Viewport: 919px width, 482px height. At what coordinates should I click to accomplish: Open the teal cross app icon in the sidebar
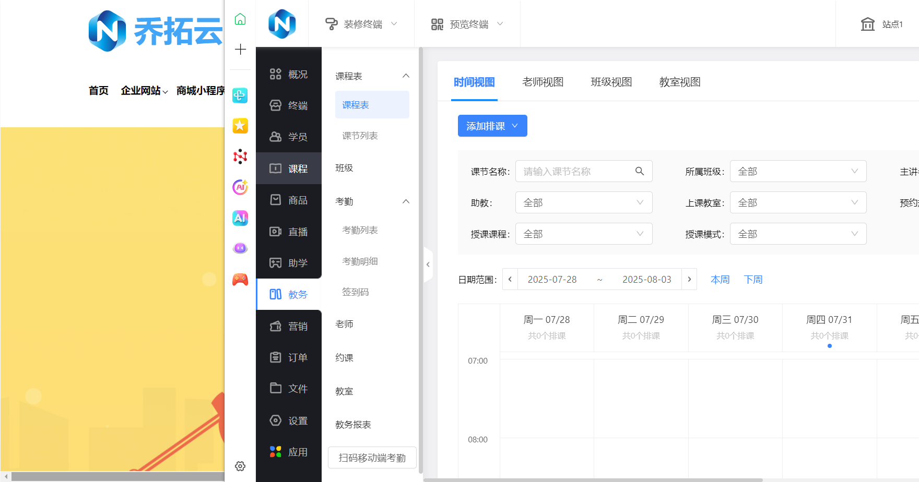coord(240,95)
